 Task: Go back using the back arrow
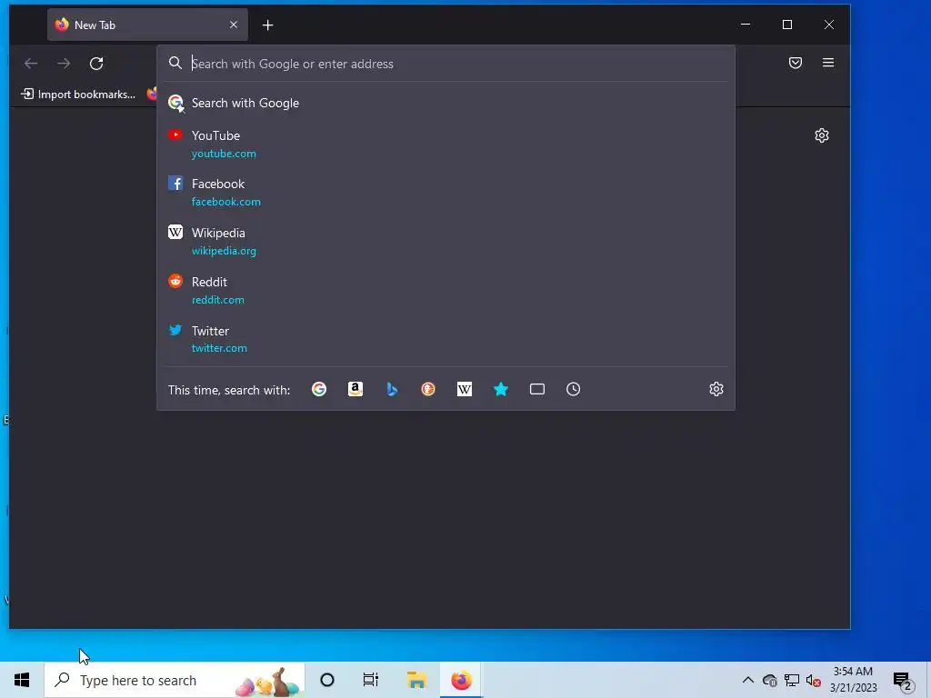click(x=31, y=64)
